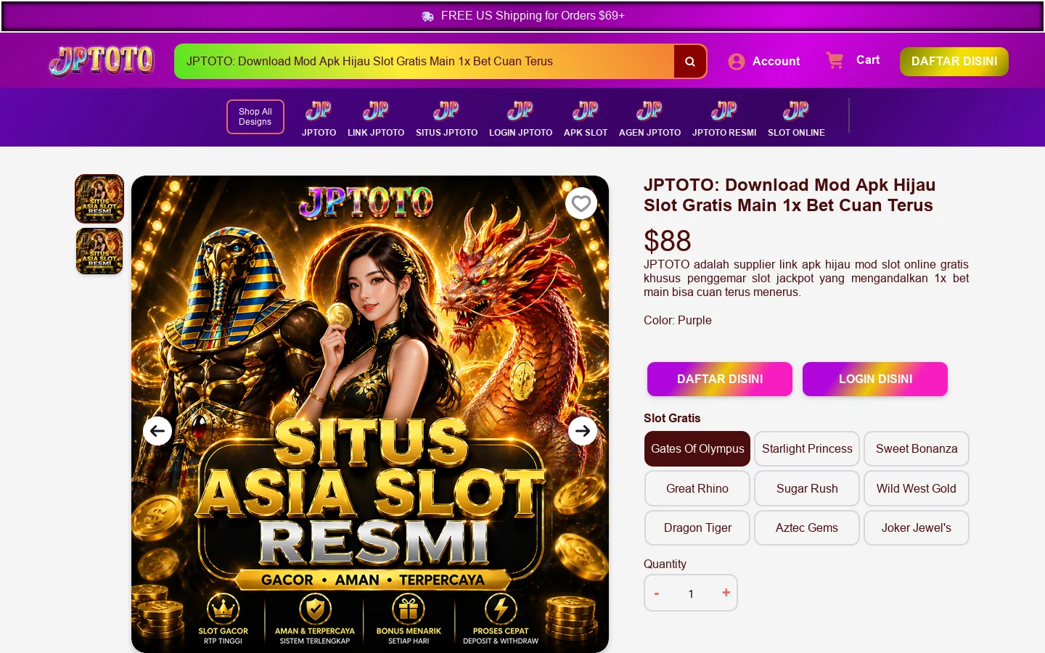Select the Sweet Bonanza option
The image size is (1045, 653).
click(917, 449)
